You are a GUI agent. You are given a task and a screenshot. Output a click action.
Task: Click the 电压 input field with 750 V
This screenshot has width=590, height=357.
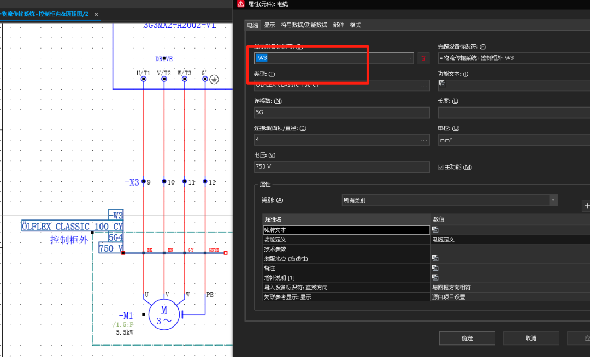pos(342,167)
